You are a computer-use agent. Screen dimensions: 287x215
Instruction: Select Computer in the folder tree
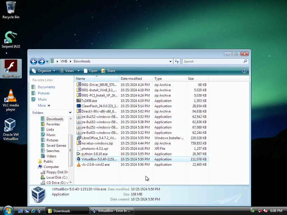point(51,167)
